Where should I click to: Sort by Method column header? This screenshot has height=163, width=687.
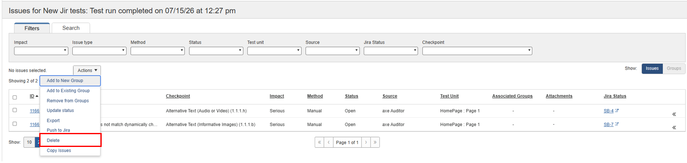click(x=315, y=96)
